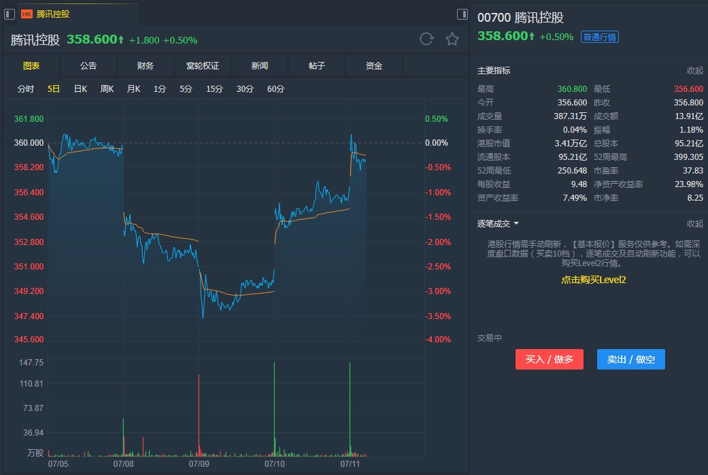Screen dimensions: 708x475
Task: Select the 周K chart period
Action: click(x=107, y=89)
